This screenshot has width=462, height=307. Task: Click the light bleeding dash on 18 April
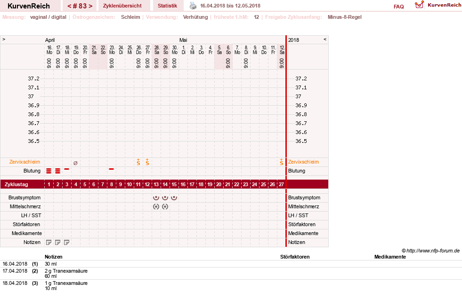tap(66, 169)
